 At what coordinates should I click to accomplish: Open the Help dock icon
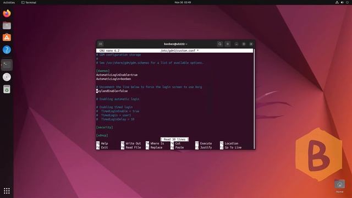coord(7,50)
